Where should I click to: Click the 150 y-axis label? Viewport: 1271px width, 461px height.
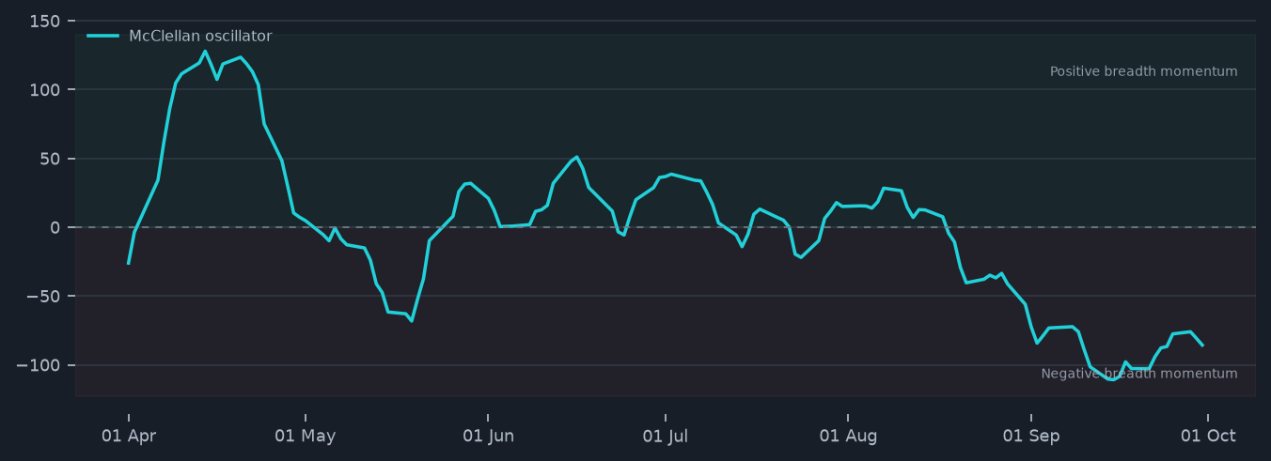pos(45,21)
